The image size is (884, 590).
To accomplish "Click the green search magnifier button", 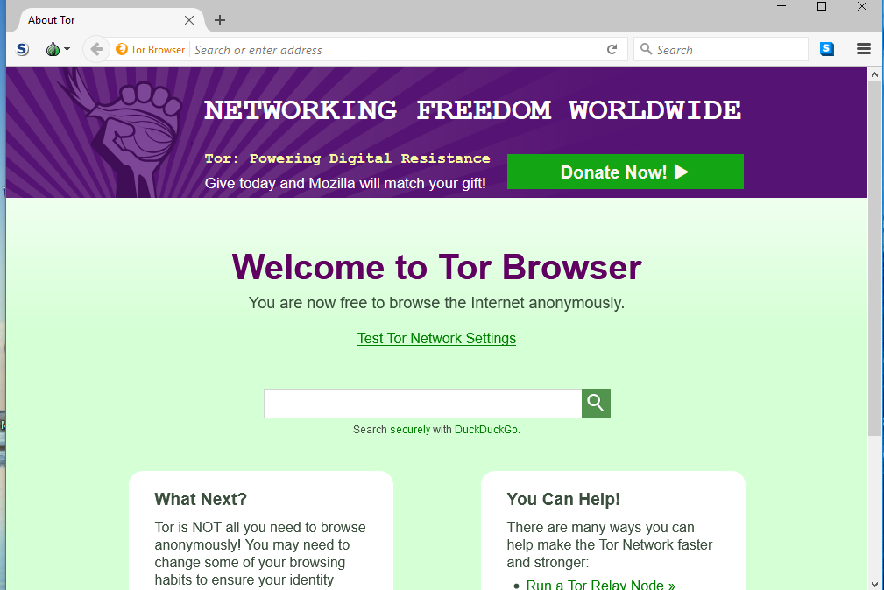I will 596,404.
